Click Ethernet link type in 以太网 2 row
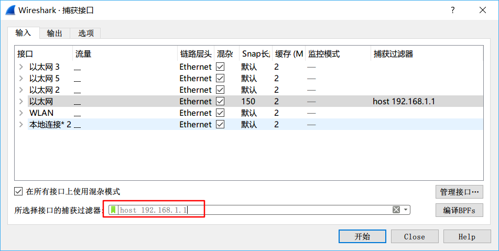This screenshot has width=499, height=251. (196, 90)
